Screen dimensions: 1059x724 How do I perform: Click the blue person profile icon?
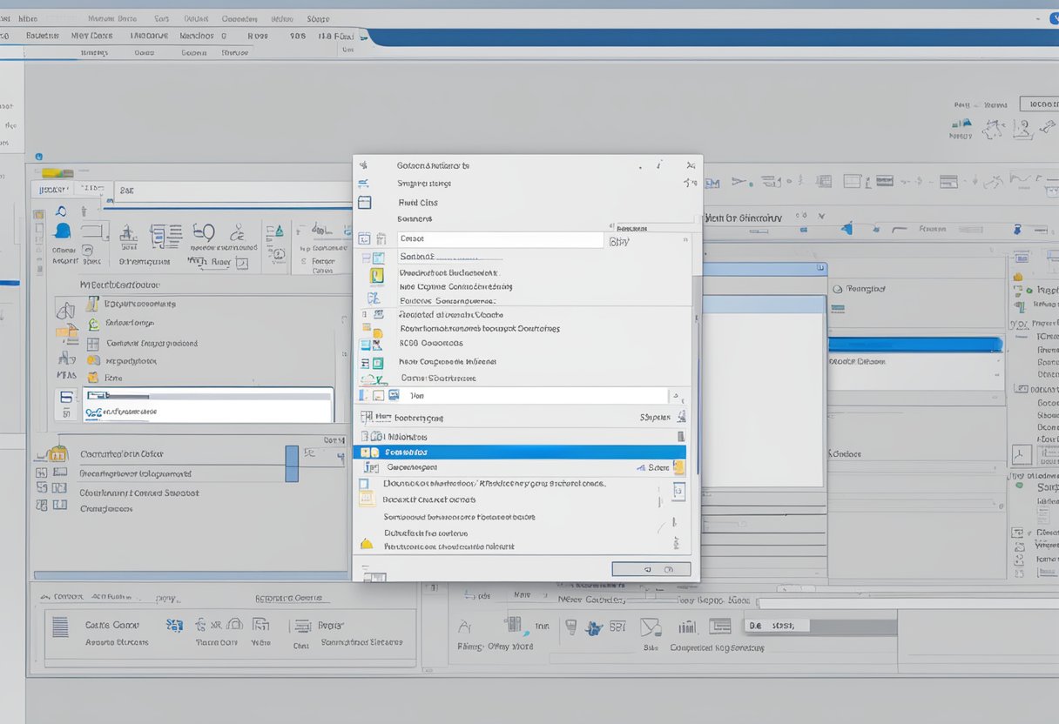point(62,231)
